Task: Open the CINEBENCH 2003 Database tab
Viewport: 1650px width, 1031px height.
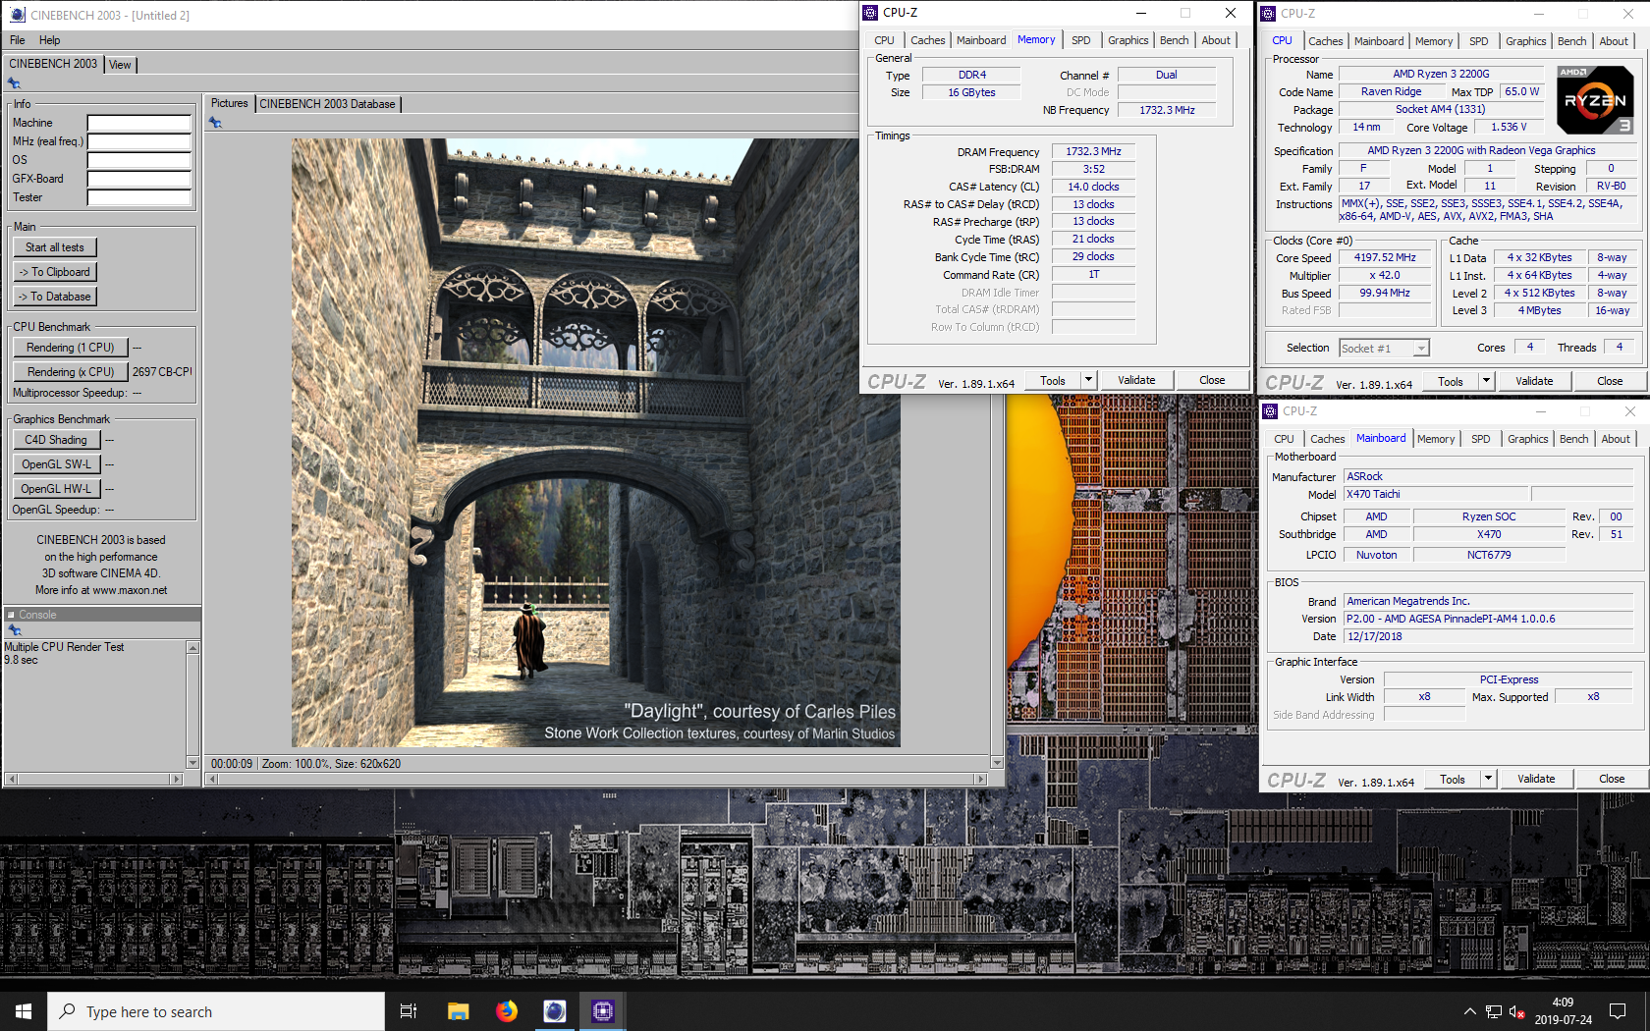Action: point(327,104)
